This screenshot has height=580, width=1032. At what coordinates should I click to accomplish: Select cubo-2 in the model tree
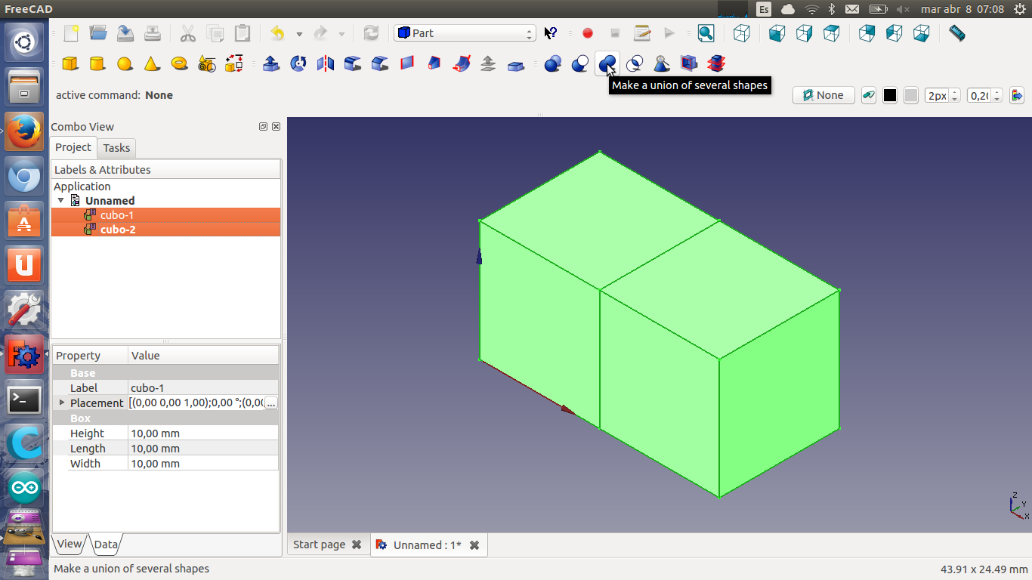(x=118, y=230)
